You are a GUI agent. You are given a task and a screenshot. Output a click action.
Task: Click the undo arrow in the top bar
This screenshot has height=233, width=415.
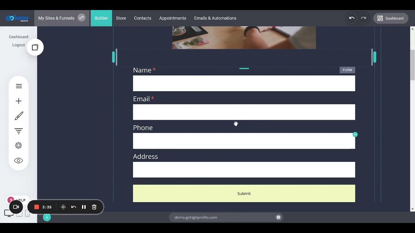point(352,18)
